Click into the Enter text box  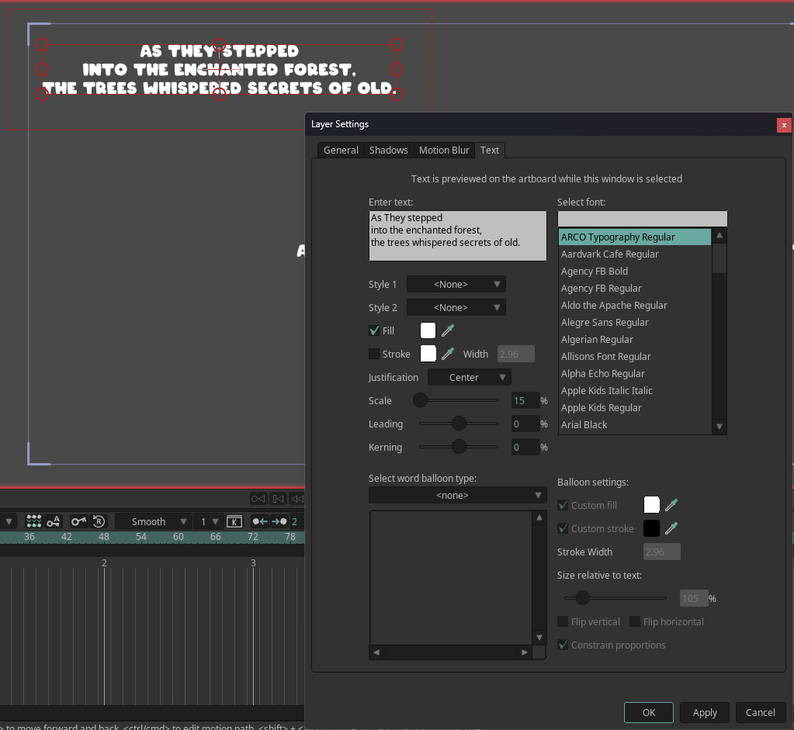tap(458, 236)
